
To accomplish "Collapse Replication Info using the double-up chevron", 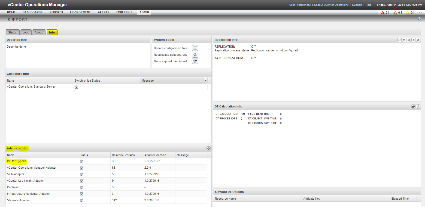I will click(x=409, y=40).
